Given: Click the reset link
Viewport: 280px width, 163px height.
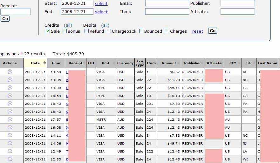Looking at the screenshot, I should click(198, 31).
